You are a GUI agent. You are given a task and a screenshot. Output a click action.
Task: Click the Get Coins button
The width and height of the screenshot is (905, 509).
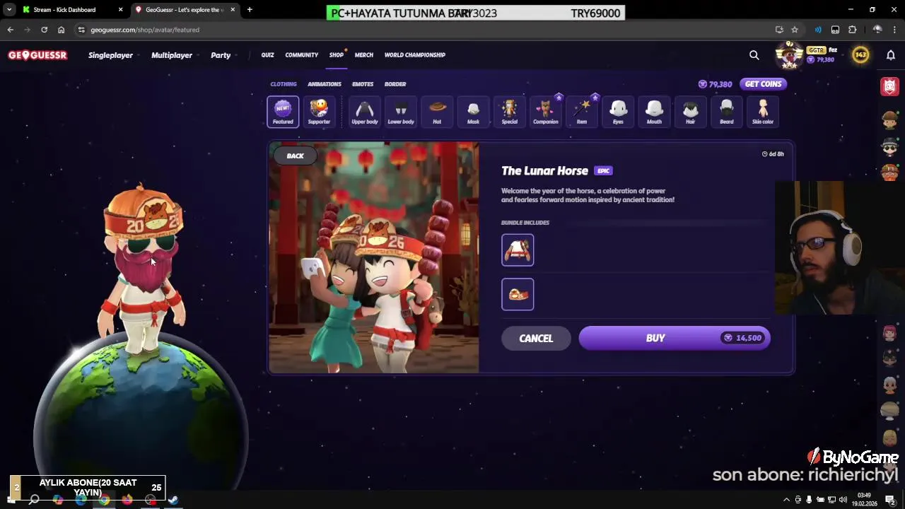pos(764,84)
